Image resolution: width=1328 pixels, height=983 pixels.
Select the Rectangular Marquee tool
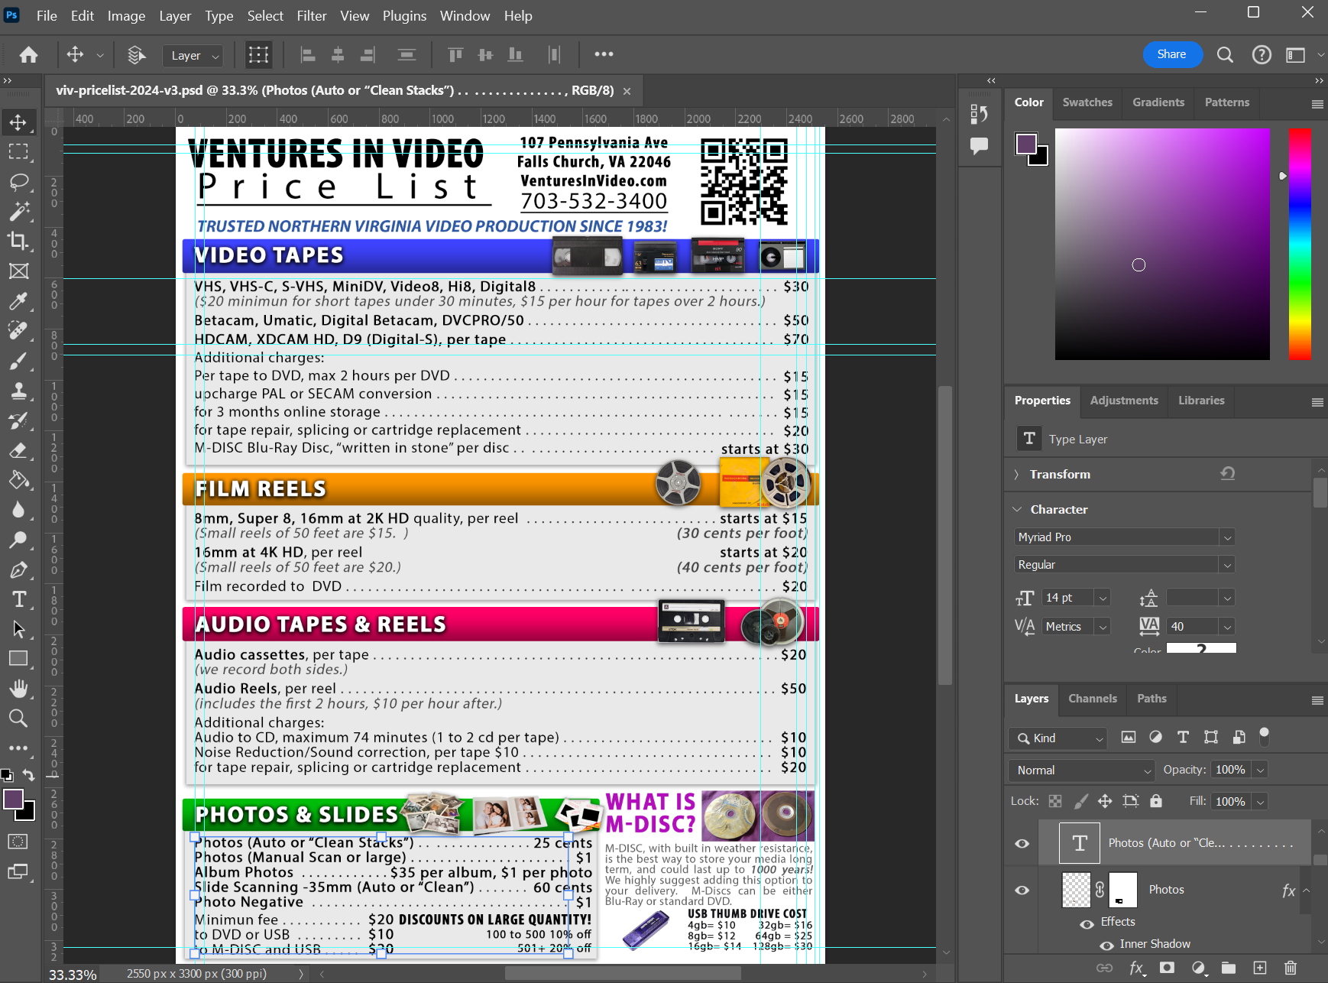coord(18,151)
